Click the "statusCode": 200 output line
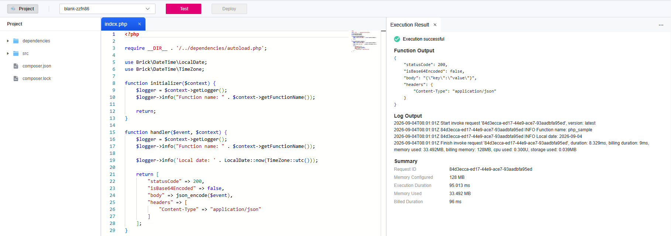 point(425,65)
